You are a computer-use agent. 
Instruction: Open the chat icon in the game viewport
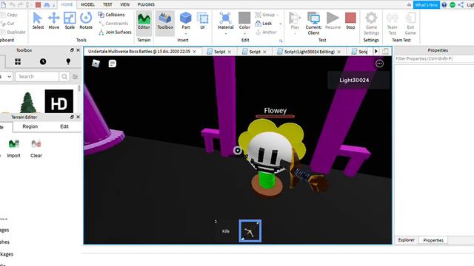coord(112,64)
